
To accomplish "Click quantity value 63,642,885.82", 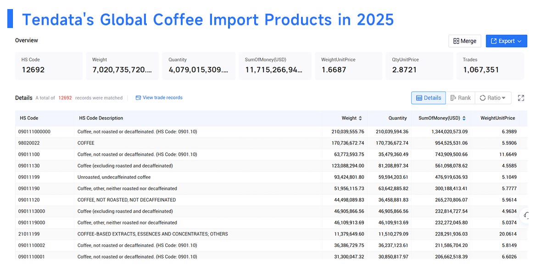I will (393, 188).
